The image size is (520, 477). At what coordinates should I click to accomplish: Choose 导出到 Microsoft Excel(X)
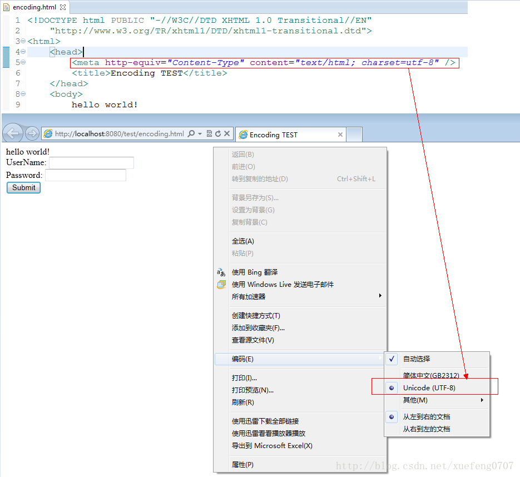300,446
